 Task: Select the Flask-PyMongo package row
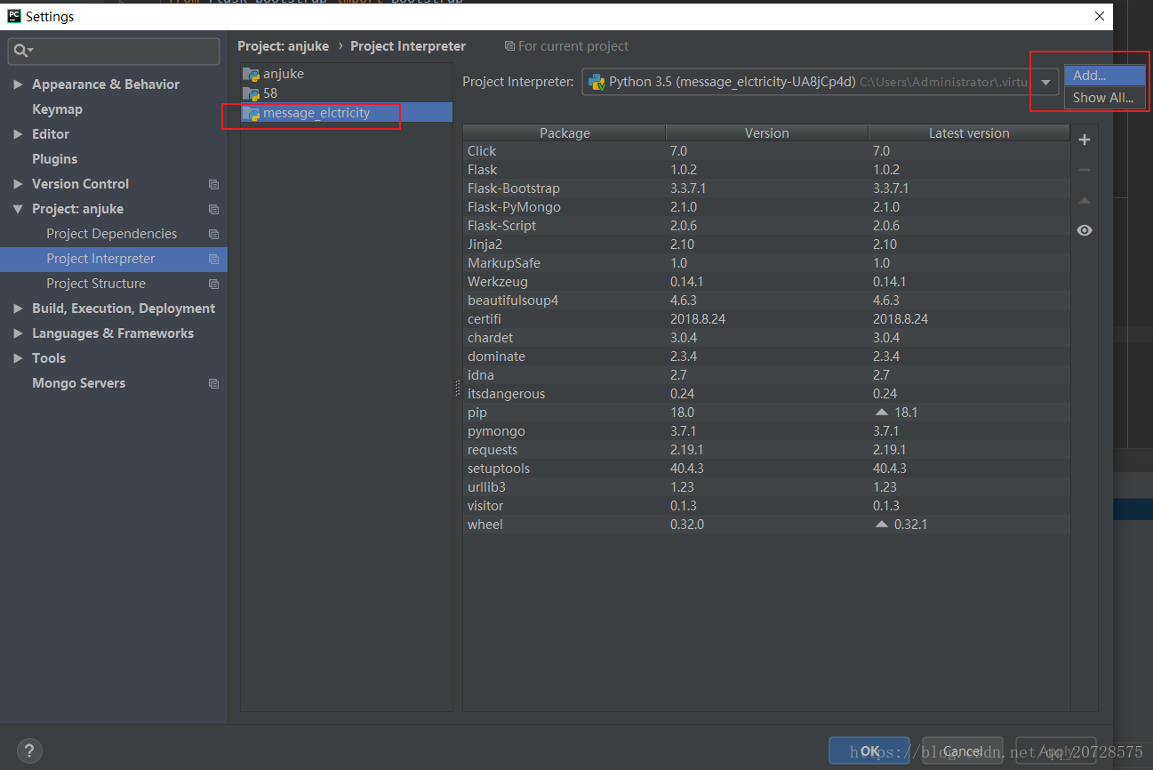(x=622, y=206)
